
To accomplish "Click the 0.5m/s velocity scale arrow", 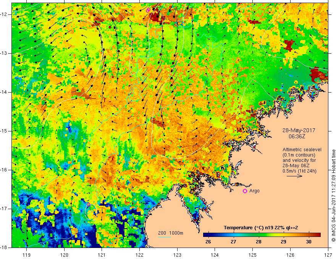I will (294, 176).
